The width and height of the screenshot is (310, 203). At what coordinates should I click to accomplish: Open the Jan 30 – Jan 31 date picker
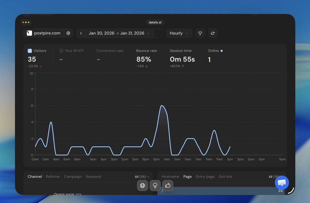coord(119,33)
